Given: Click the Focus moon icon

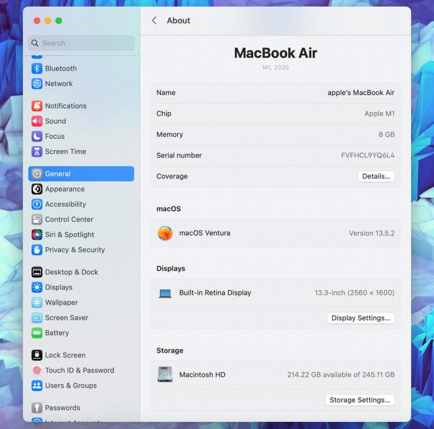Looking at the screenshot, I should tap(37, 136).
